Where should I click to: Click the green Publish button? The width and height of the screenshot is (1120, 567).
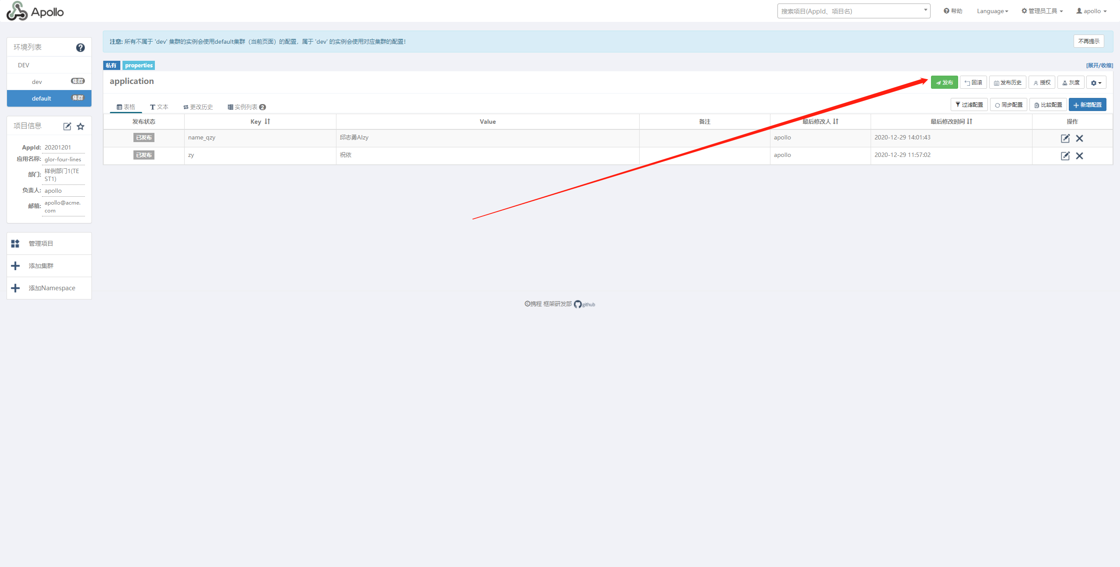[944, 82]
